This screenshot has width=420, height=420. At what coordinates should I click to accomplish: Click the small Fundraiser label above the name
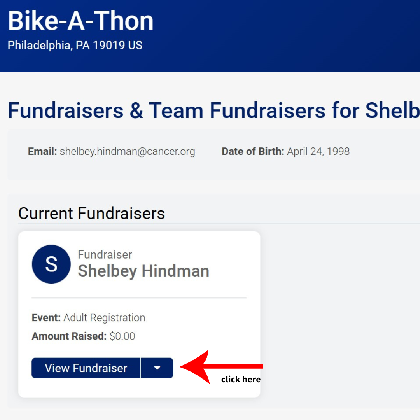coord(105,255)
